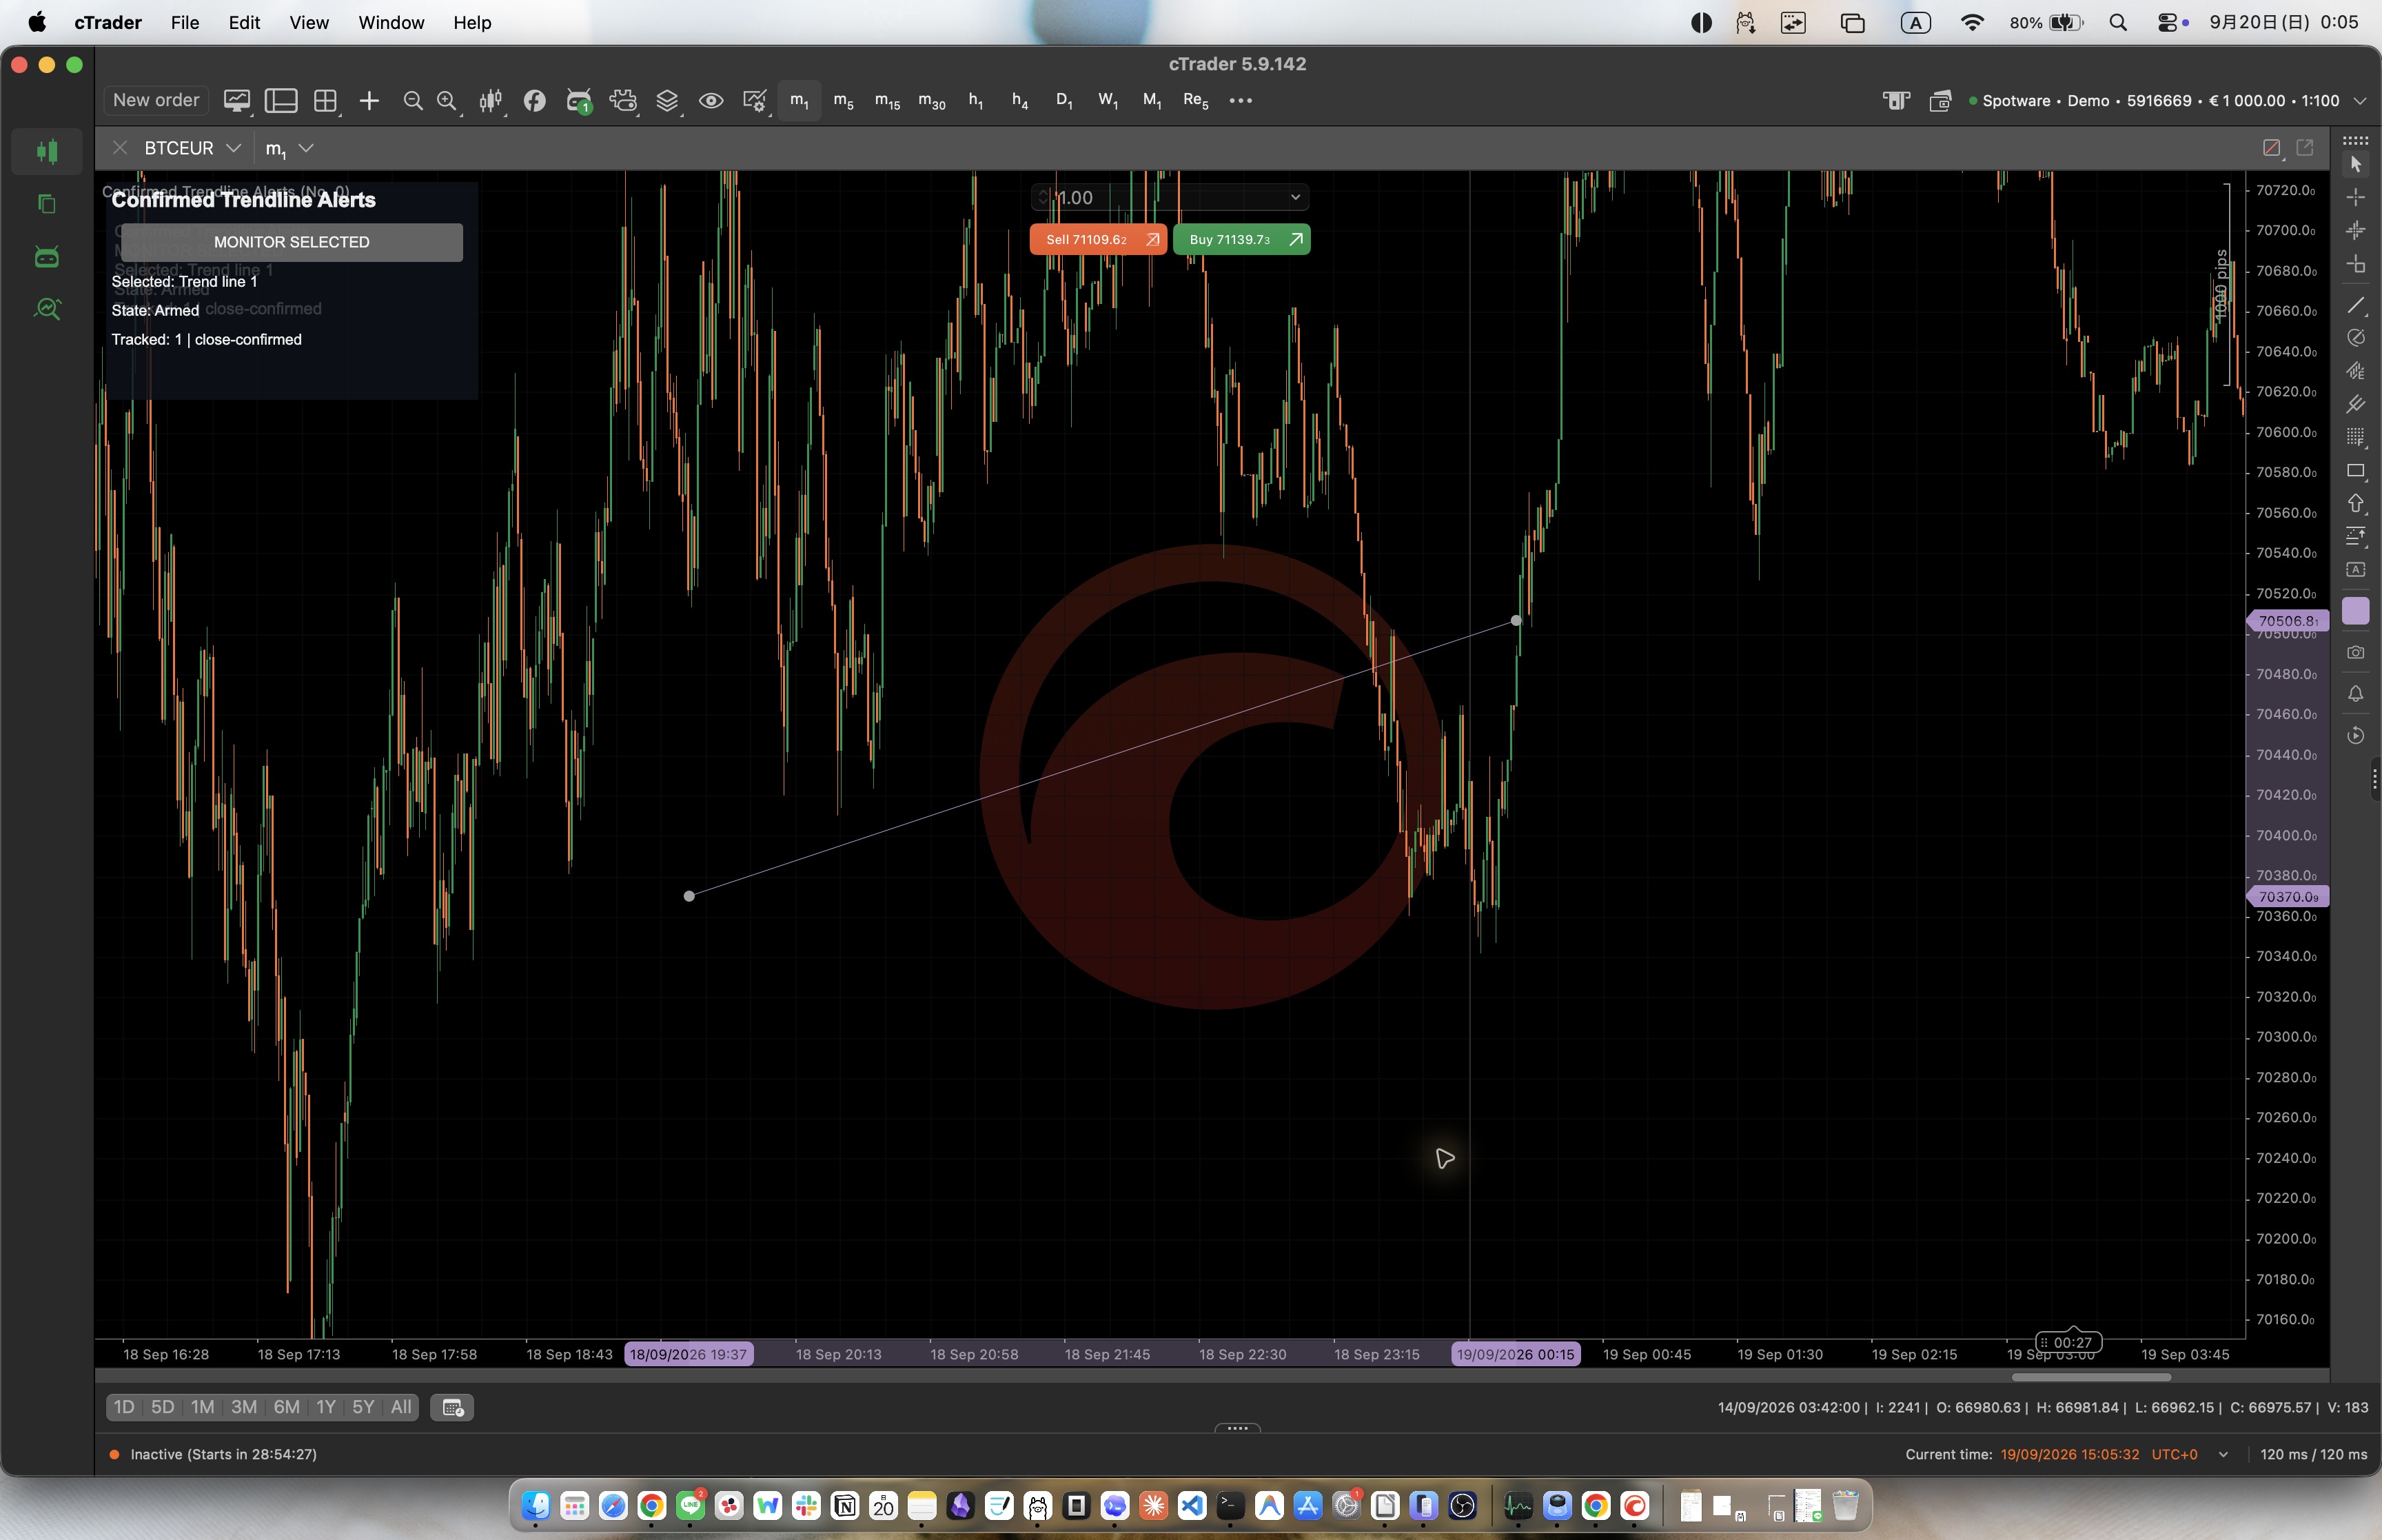Zoom out the chart
The height and width of the screenshot is (1540, 2382).
point(412,100)
